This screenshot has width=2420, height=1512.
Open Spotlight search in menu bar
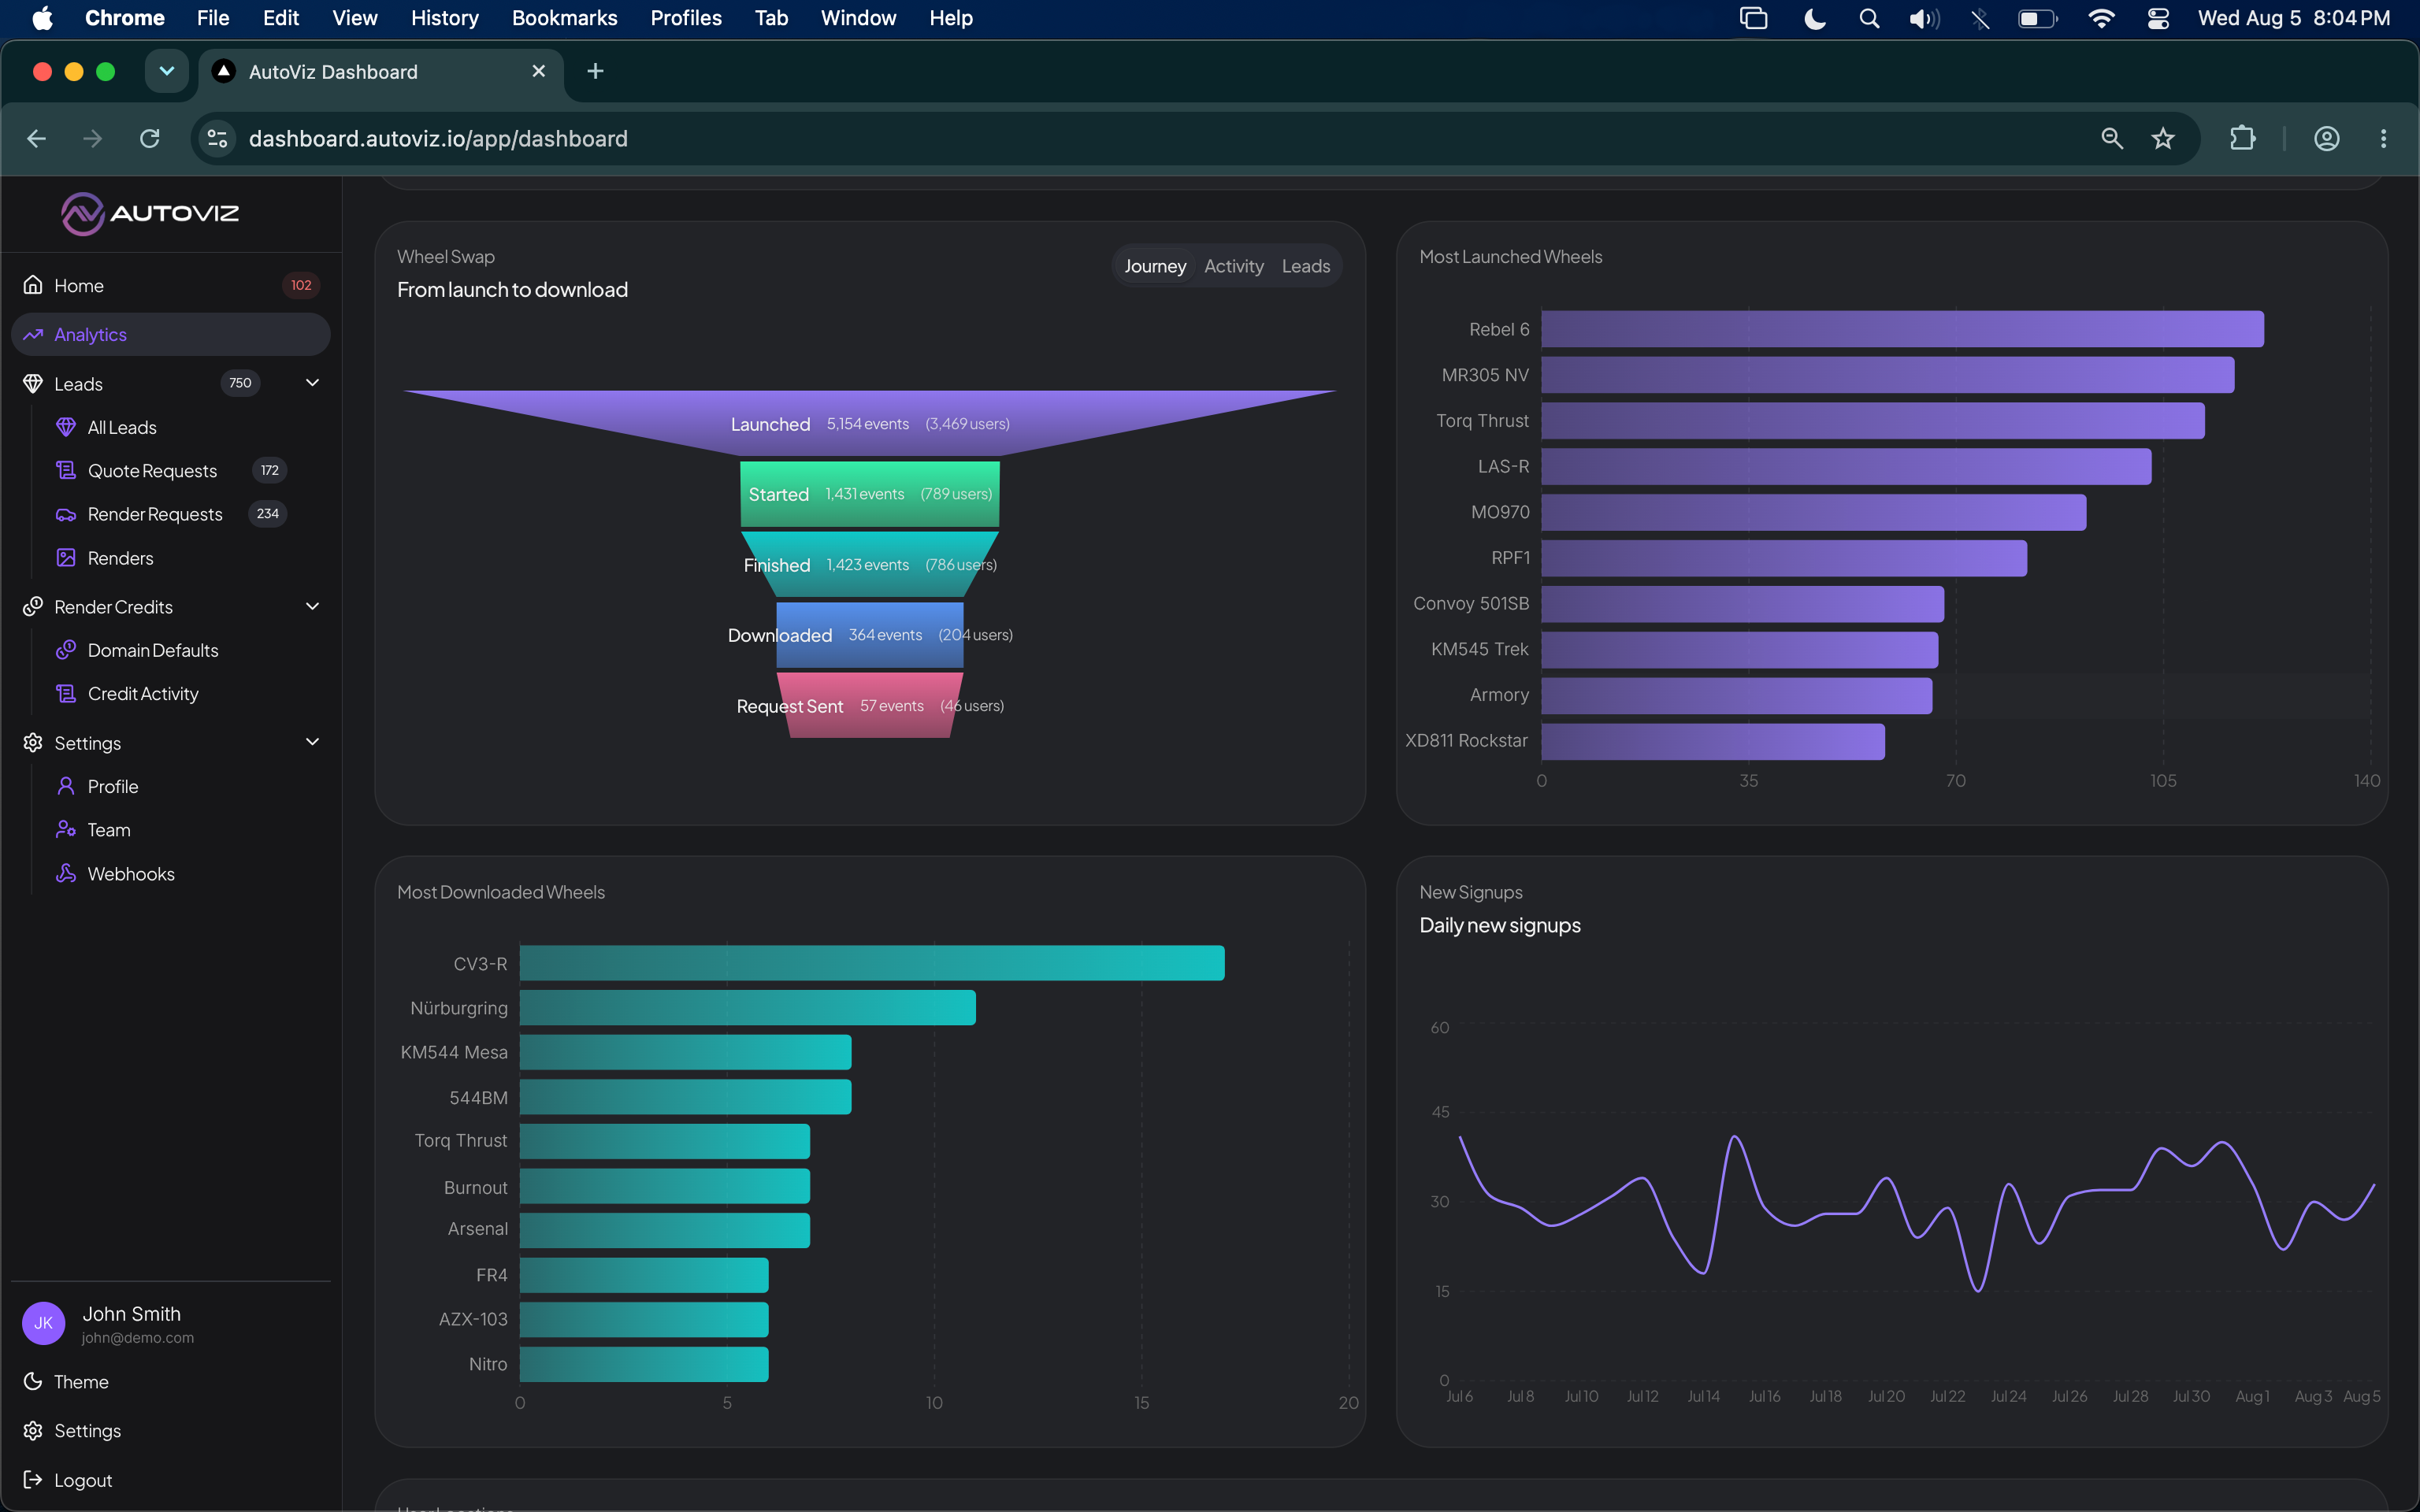tap(1868, 18)
